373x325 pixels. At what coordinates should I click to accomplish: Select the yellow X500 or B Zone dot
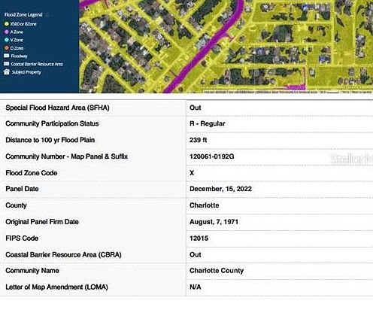pos(7,24)
